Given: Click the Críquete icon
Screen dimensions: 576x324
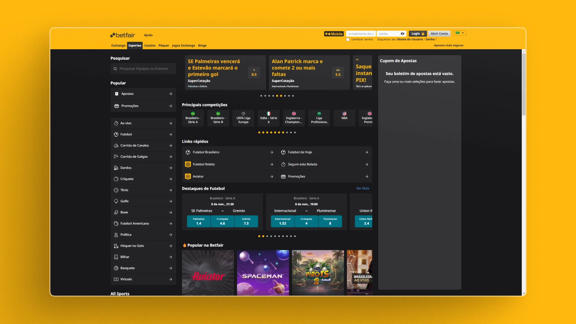Looking at the screenshot, I should pyautogui.click(x=116, y=179).
